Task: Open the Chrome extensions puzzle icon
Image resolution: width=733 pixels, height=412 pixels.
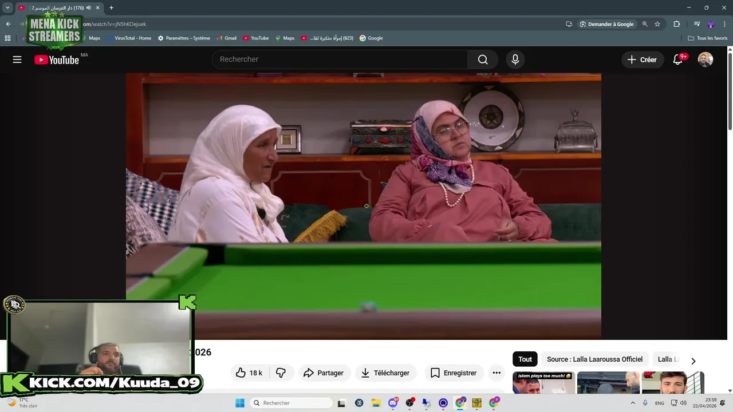Action: (676, 24)
